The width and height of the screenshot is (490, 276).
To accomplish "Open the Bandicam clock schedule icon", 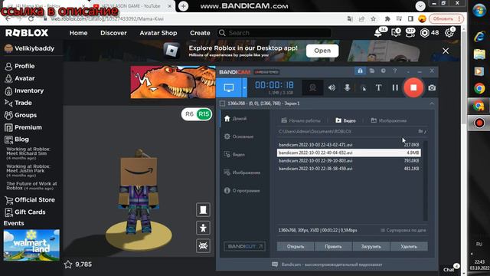I will coord(383,71).
